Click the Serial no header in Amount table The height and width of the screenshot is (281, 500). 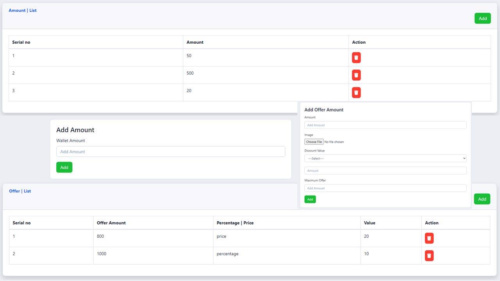(21, 42)
